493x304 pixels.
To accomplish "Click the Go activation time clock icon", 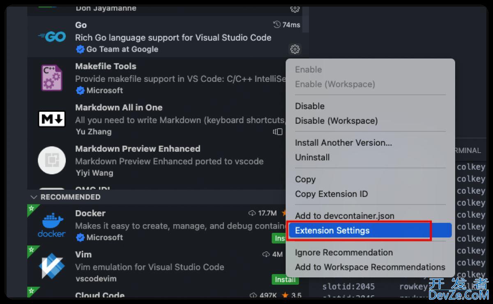I will 276,25.
